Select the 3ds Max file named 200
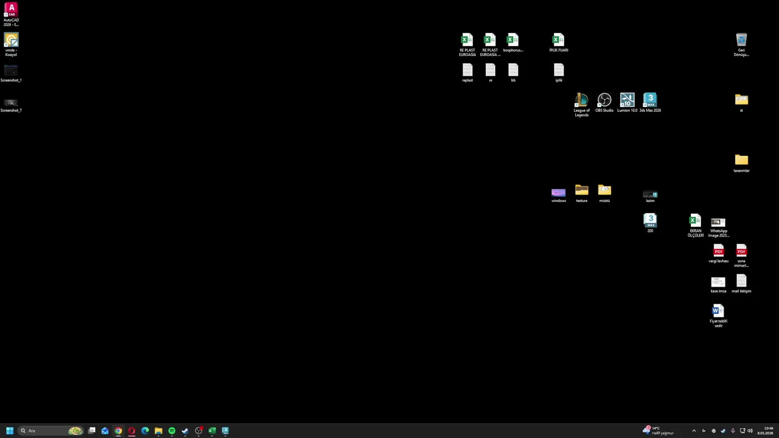The height and width of the screenshot is (438, 779). coord(650,223)
